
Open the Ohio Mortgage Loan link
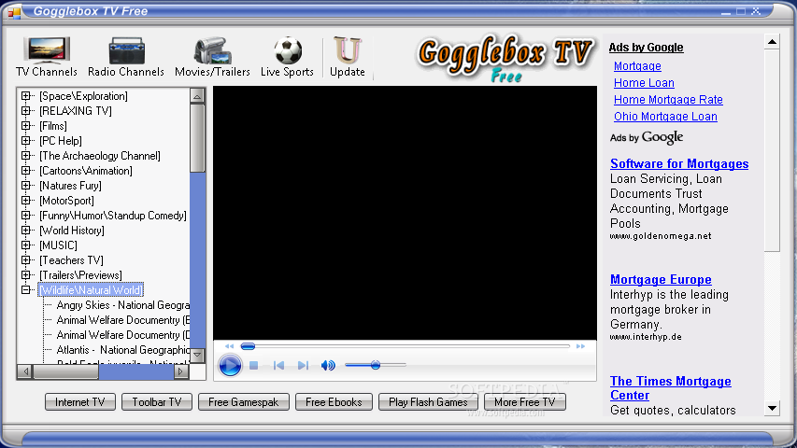pyautogui.click(x=665, y=117)
